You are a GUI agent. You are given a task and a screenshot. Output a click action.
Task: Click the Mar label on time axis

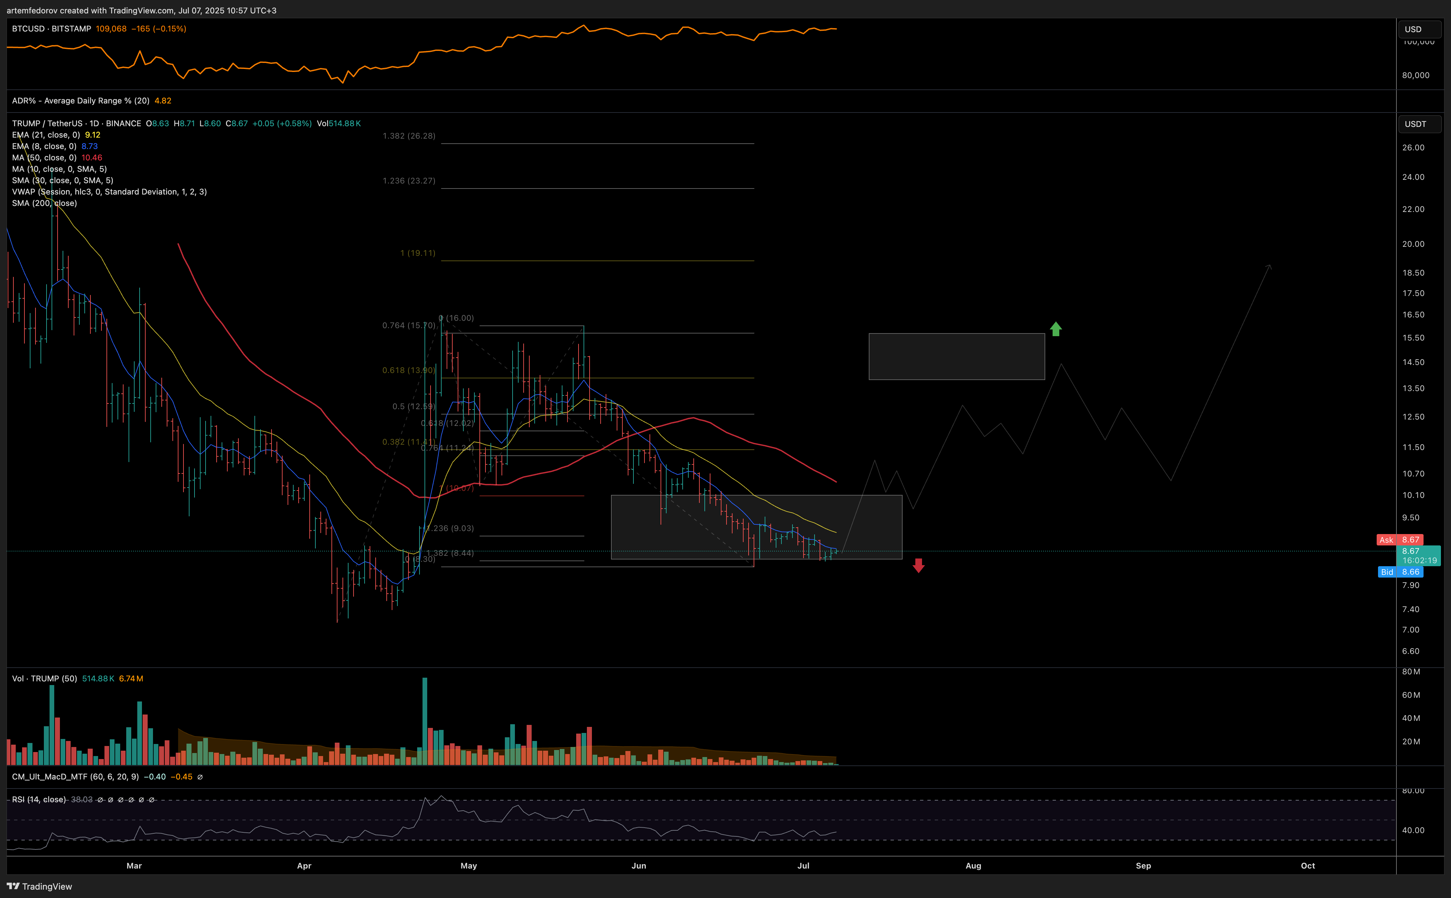point(134,866)
